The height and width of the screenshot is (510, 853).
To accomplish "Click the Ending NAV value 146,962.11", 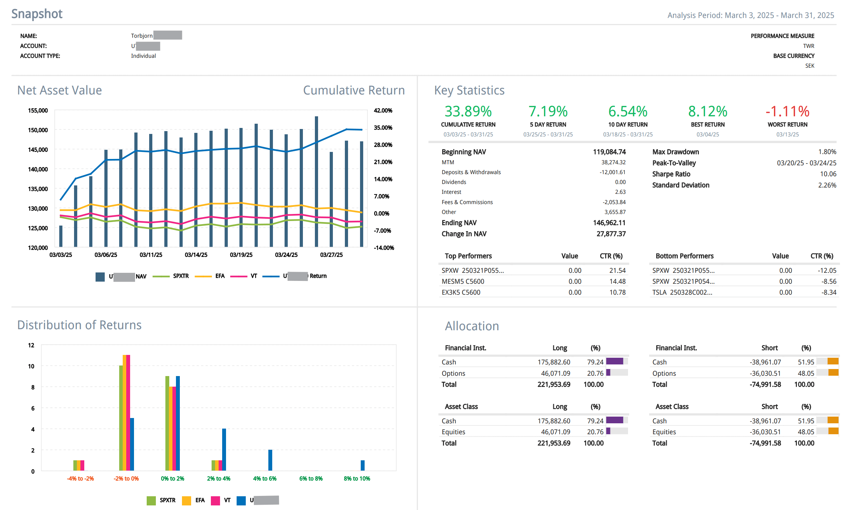I will [609, 223].
